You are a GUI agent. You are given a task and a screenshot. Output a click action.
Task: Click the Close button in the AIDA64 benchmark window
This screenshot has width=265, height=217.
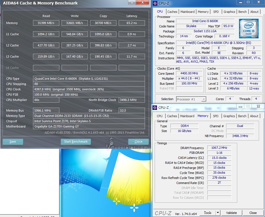[x=139, y=141]
